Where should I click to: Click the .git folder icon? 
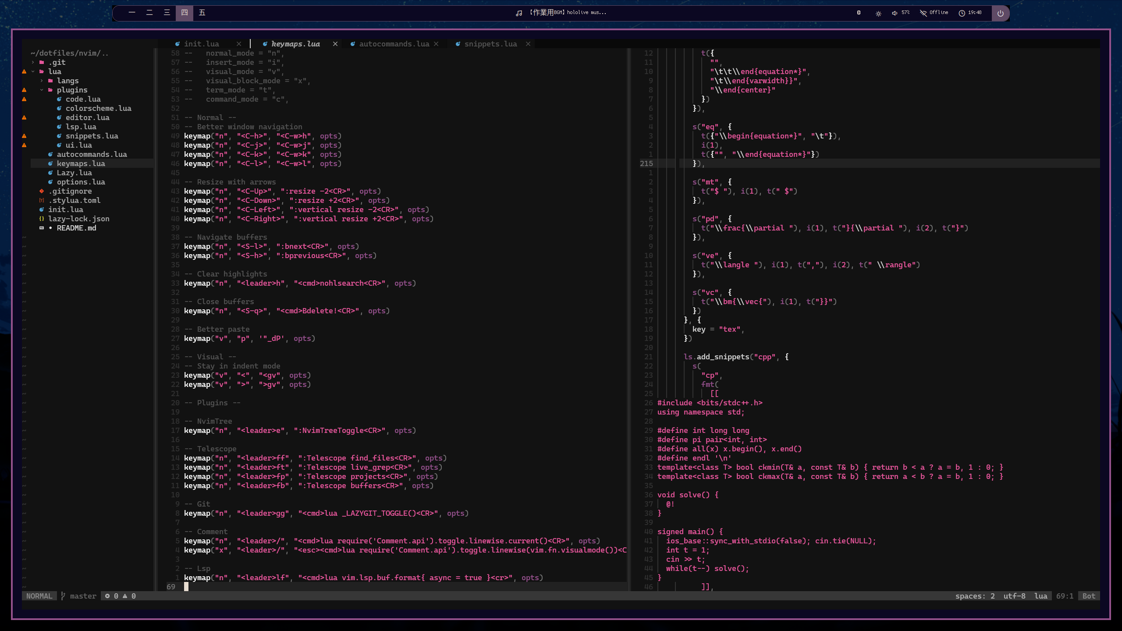click(x=42, y=62)
